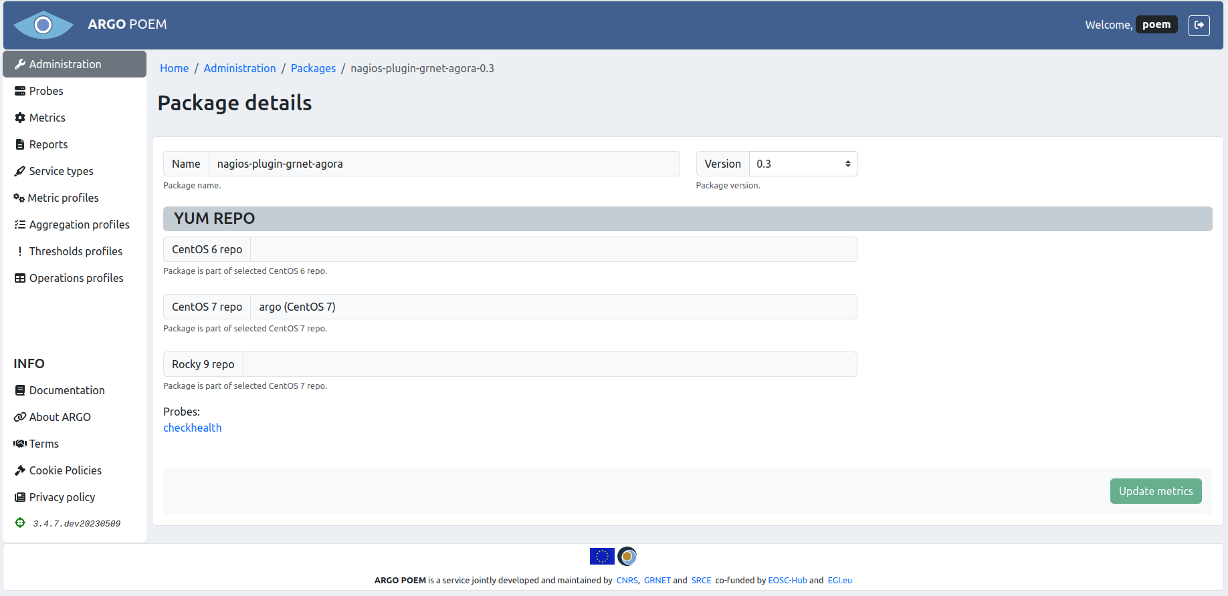The image size is (1228, 596).
Task: Navigate to Packages in the breadcrumb
Action: [x=313, y=68]
